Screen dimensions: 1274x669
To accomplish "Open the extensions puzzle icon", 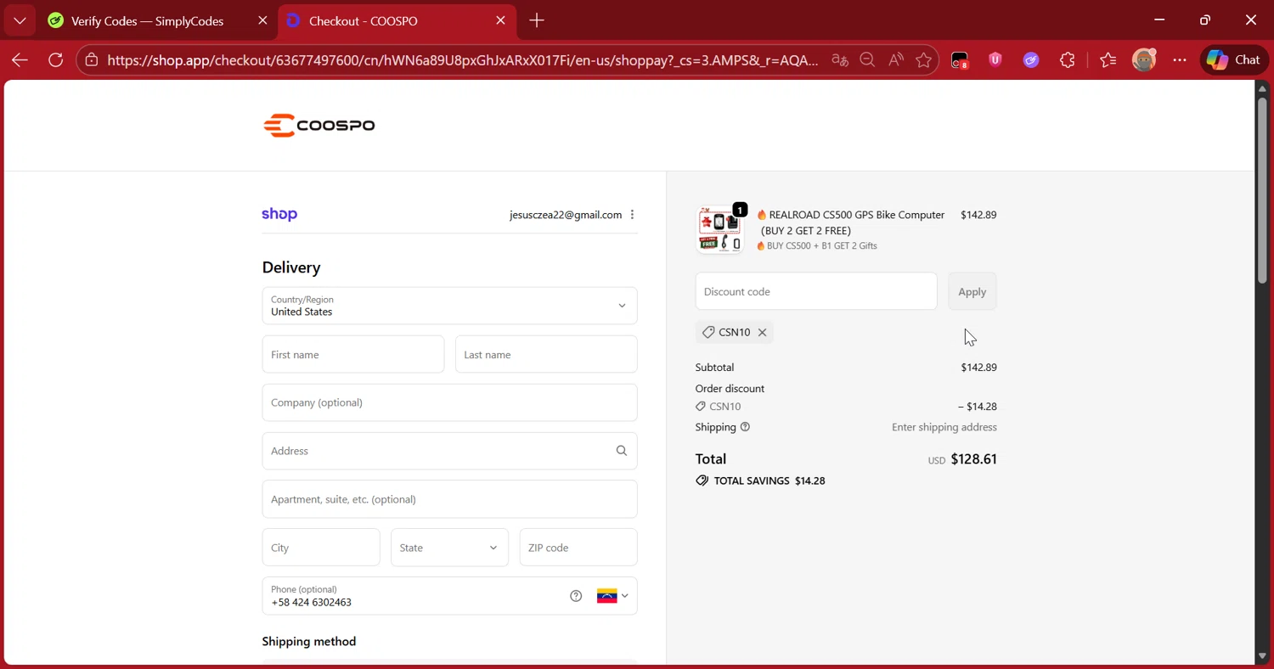I will click(x=1068, y=60).
